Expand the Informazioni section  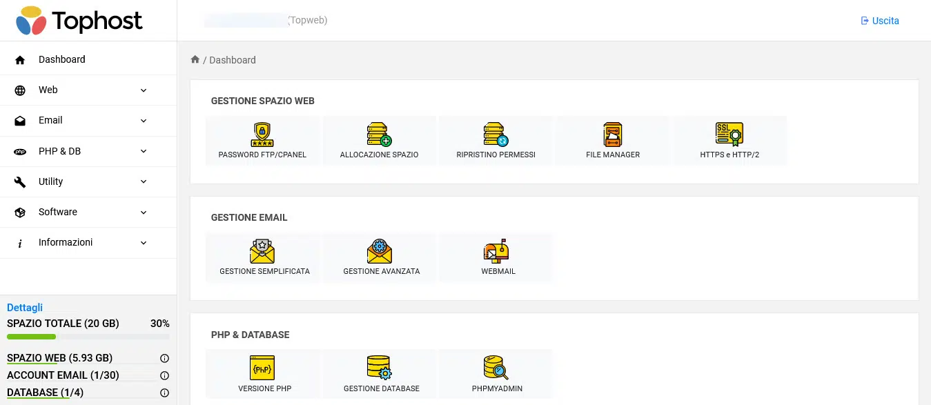pyautogui.click(x=88, y=242)
